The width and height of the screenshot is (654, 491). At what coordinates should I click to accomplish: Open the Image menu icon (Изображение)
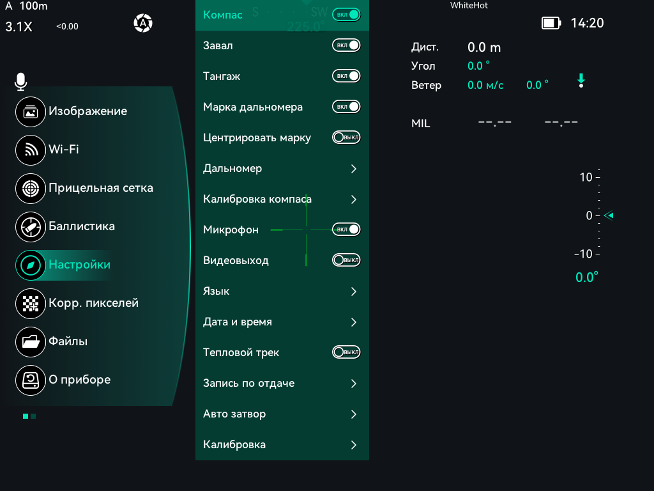click(31, 112)
